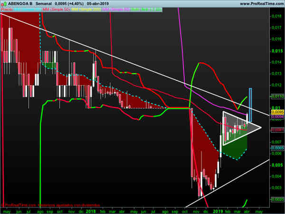Select the Precio indicator label

7,10
